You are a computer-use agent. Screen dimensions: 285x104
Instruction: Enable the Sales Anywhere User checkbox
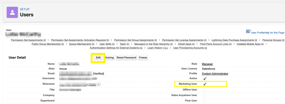pyautogui.click(x=205, y=96)
